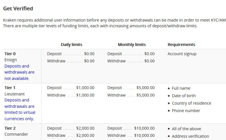The image size is (226, 140).
Task: Select the "Country of residence" requirement
Action: click(x=191, y=103)
